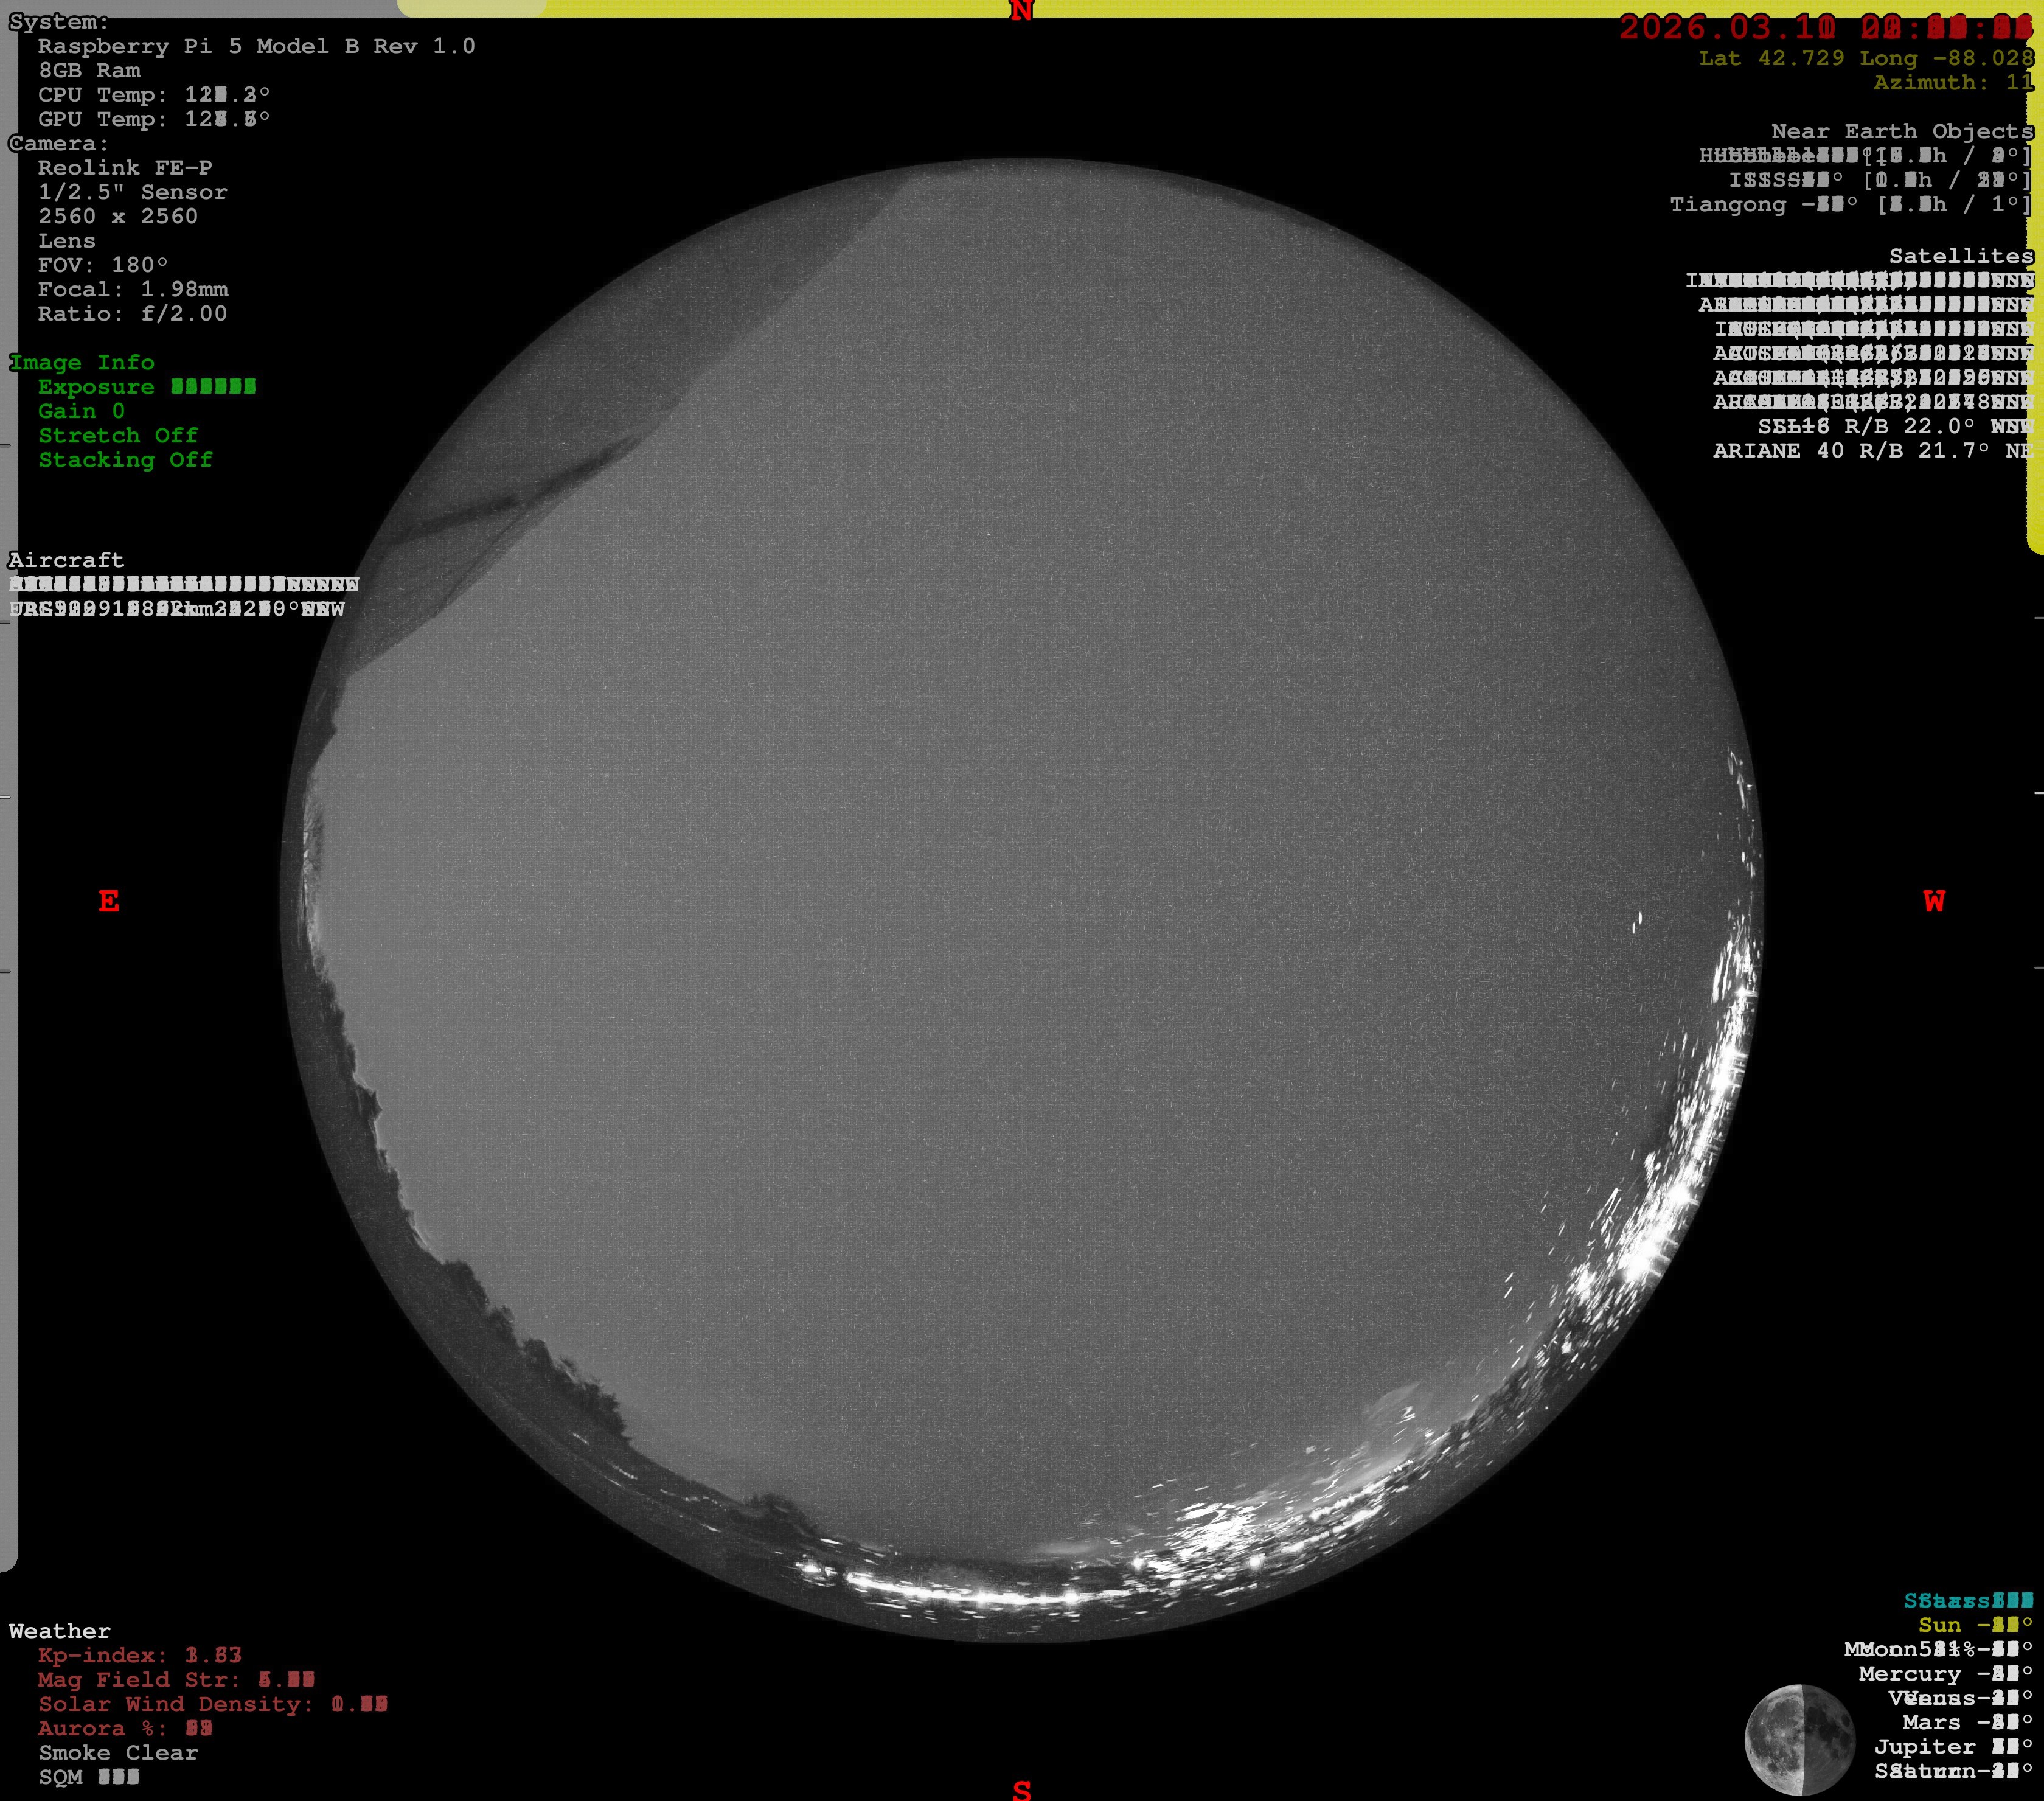Toggle the Stretch Off setting

pyautogui.click(x=118, y=436)
